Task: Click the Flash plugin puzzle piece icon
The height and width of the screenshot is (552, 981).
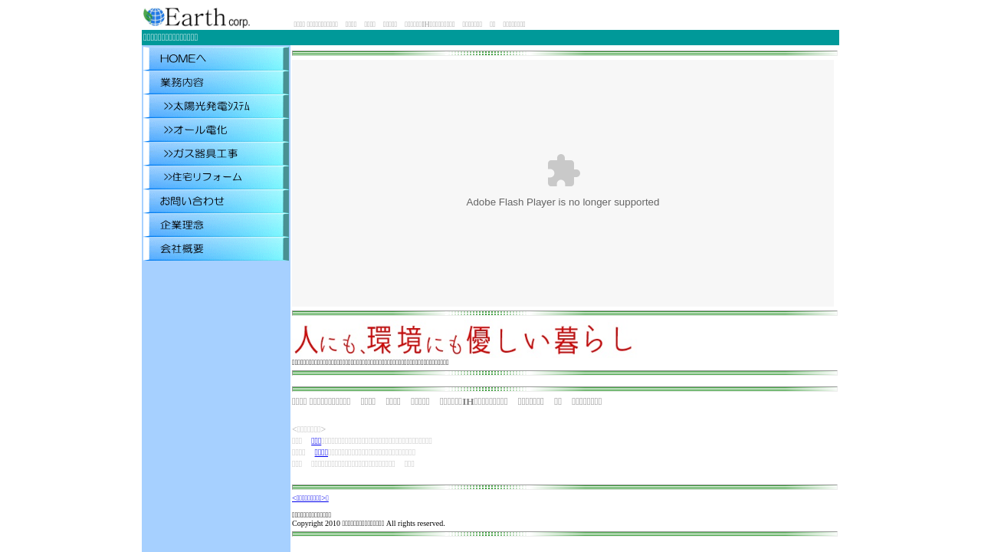Action: tap(563, 170)
